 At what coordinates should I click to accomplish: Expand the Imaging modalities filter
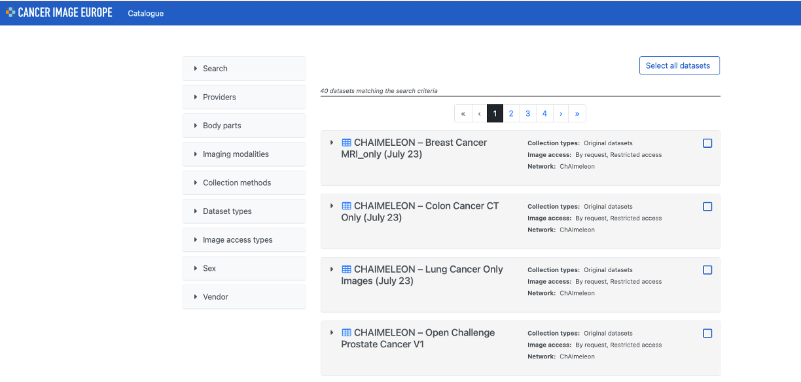click(x=244, y=154)
